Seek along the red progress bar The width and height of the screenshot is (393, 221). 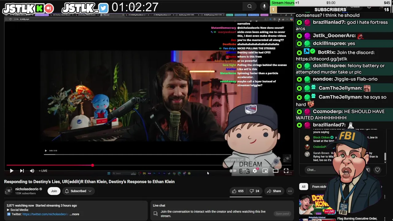149,165
